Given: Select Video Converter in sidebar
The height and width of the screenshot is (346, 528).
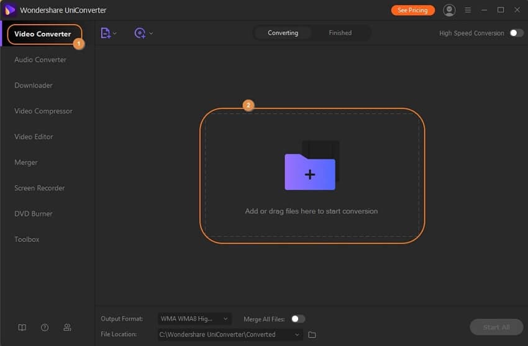Looking at the screenshot, I should click(44, 34).
